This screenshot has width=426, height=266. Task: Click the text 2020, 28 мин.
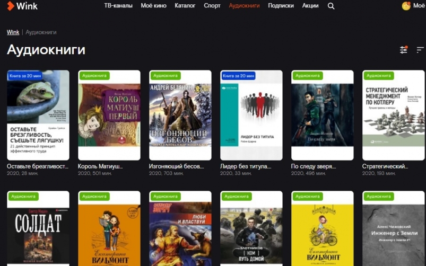click(x=23, y=173)
